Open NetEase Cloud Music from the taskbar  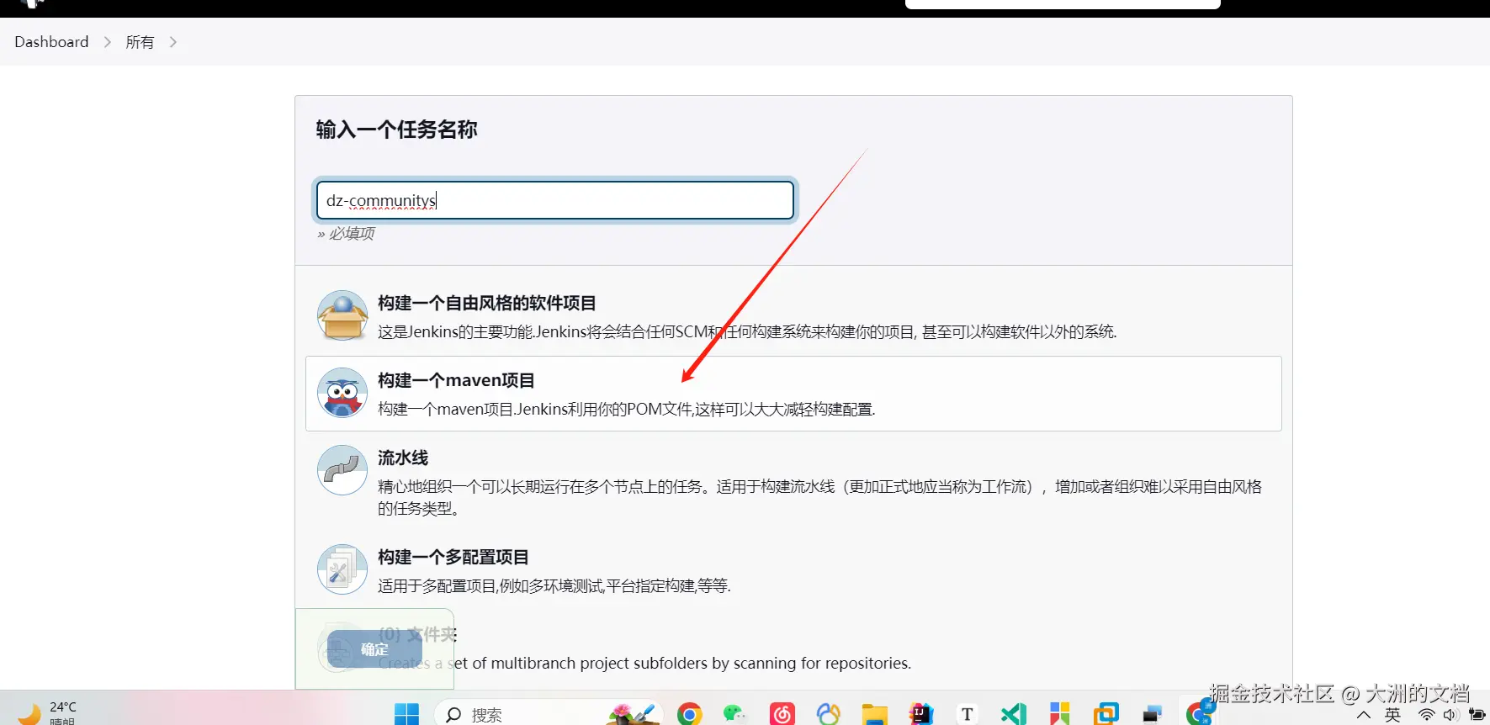(x=782, y=714)
